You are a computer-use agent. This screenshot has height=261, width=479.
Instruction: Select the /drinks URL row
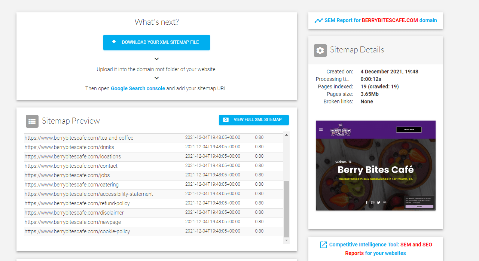point(154,147)
